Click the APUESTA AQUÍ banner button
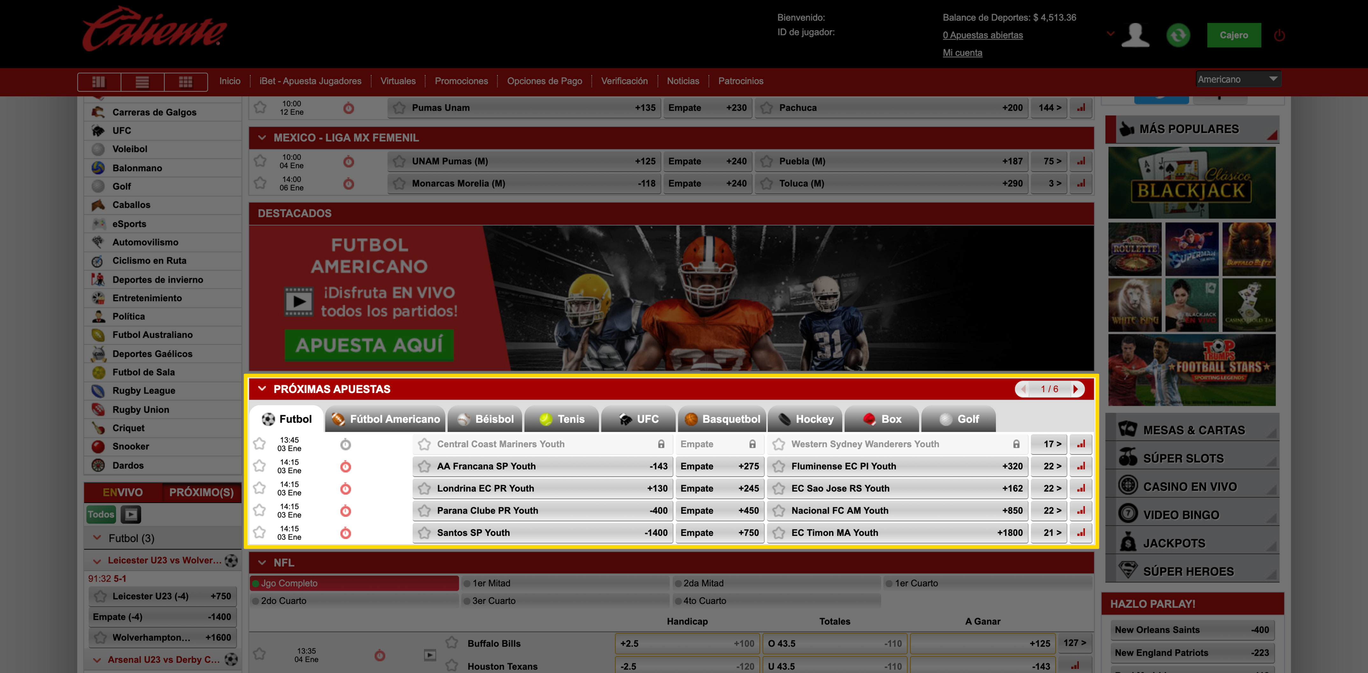Screen dimensions: 1368x673 pyautogui.click(x=369, y=345)
